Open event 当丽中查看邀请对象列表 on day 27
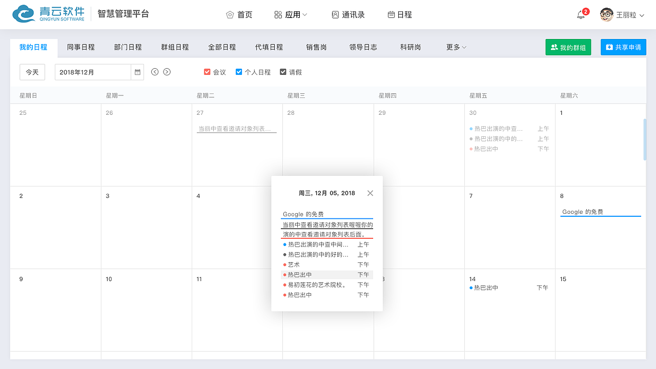The width and height of the screenshot is (656, 369). point(237,129)
